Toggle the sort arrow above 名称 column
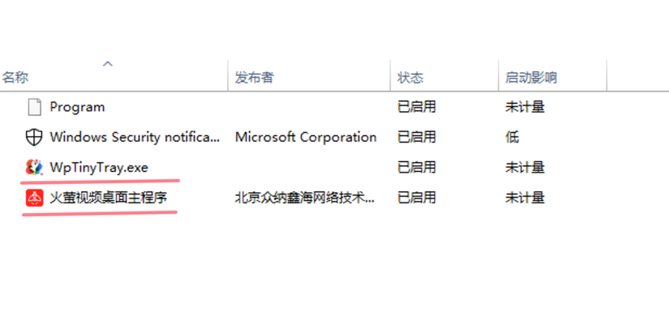This screenshot has width=669, height=333. 108,64
